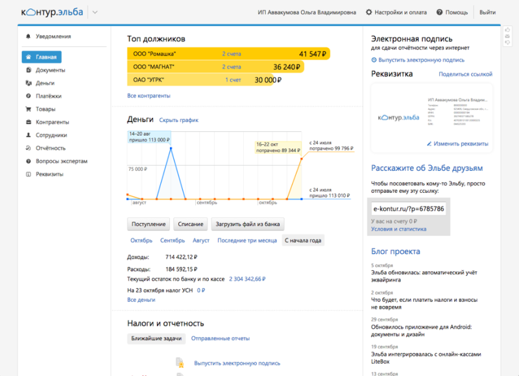Click the 14–20 авг income peak point
Image resolution: width=519 pixels, height=376 pixels.
click(171, 148)
